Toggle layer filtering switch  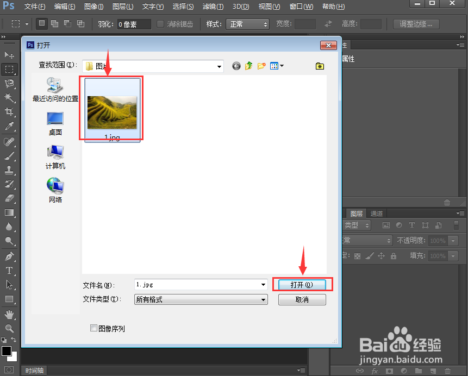click(456, 225)
